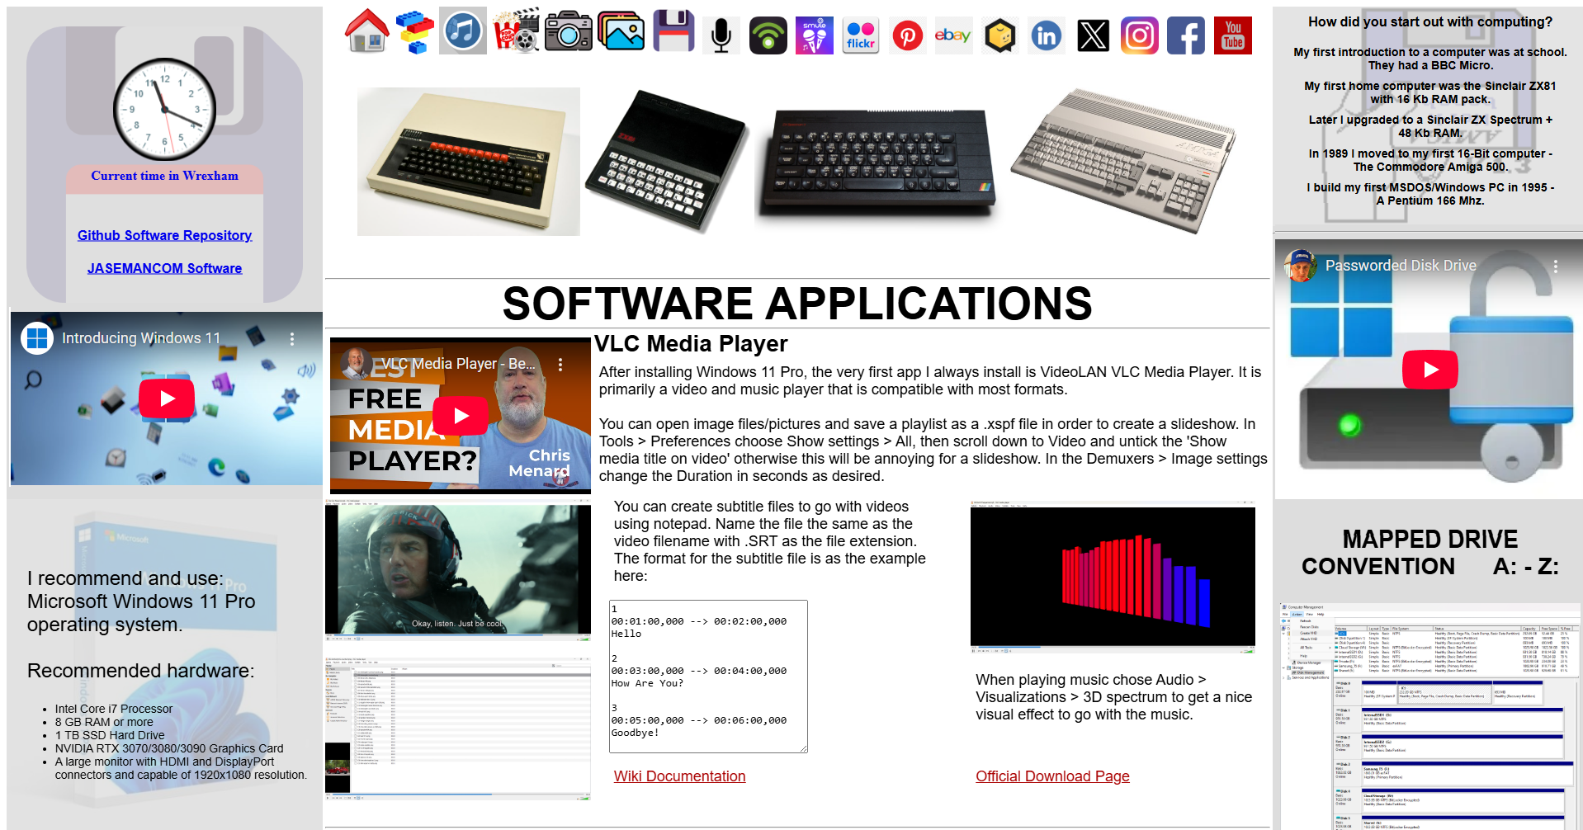Click the 'NVIDIA RTX 3070/3080/3090 Graphics Card' item

(x=169, y=748)
